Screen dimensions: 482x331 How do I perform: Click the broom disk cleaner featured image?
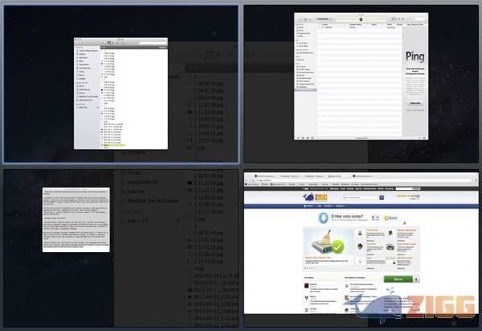pos(328,242)
